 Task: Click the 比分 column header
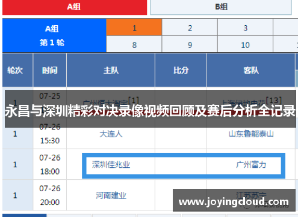(181, 70)
